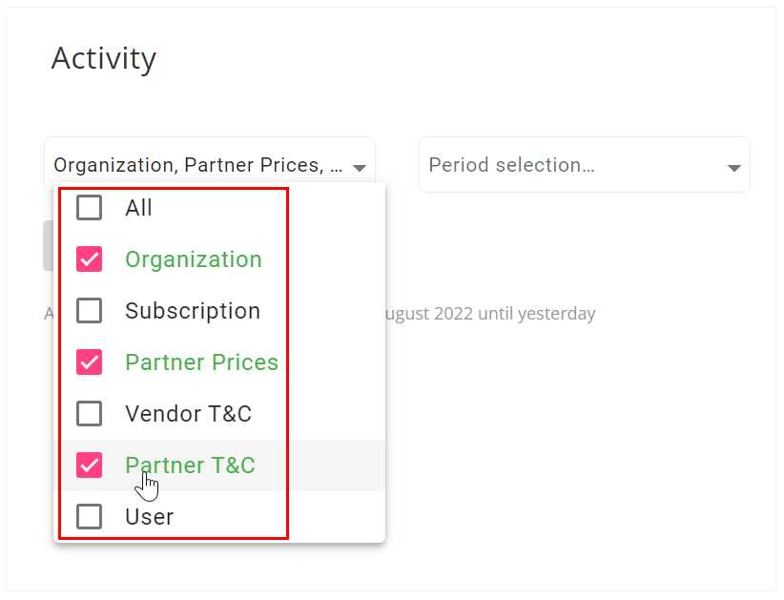Tick the User checkbox
The width and height of the screenshot is (784, 600).
(x=89, y=516)
